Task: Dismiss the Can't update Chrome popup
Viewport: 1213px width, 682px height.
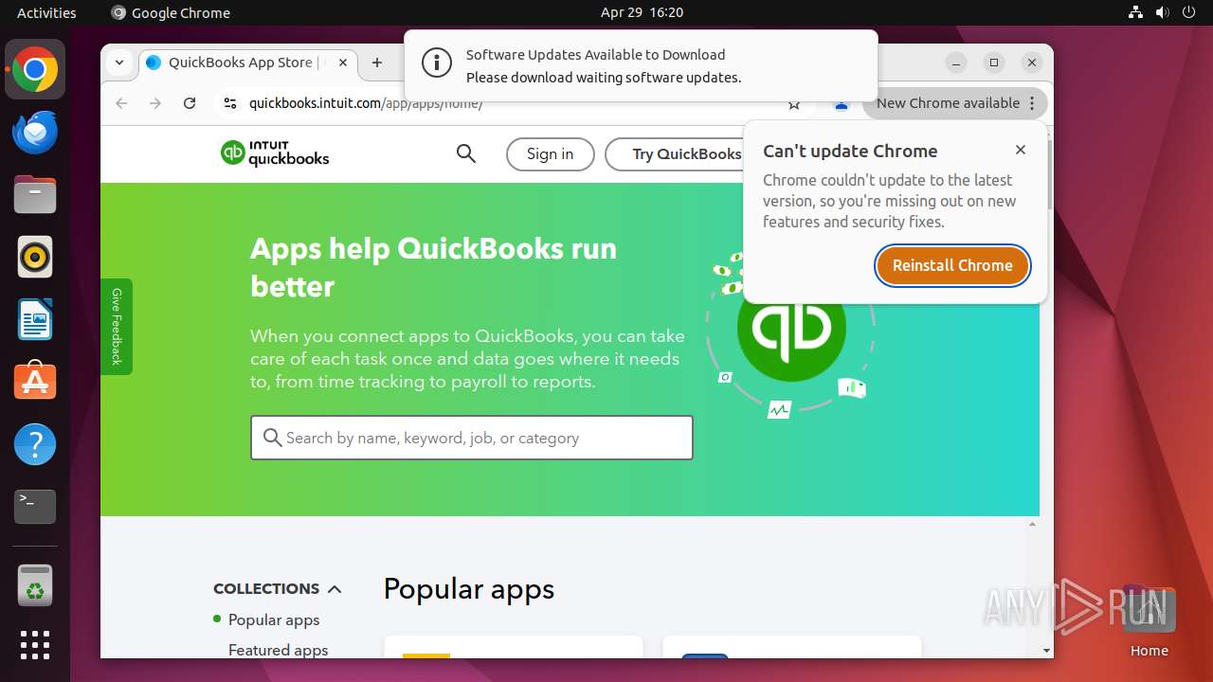Action: pos(1021,150)
